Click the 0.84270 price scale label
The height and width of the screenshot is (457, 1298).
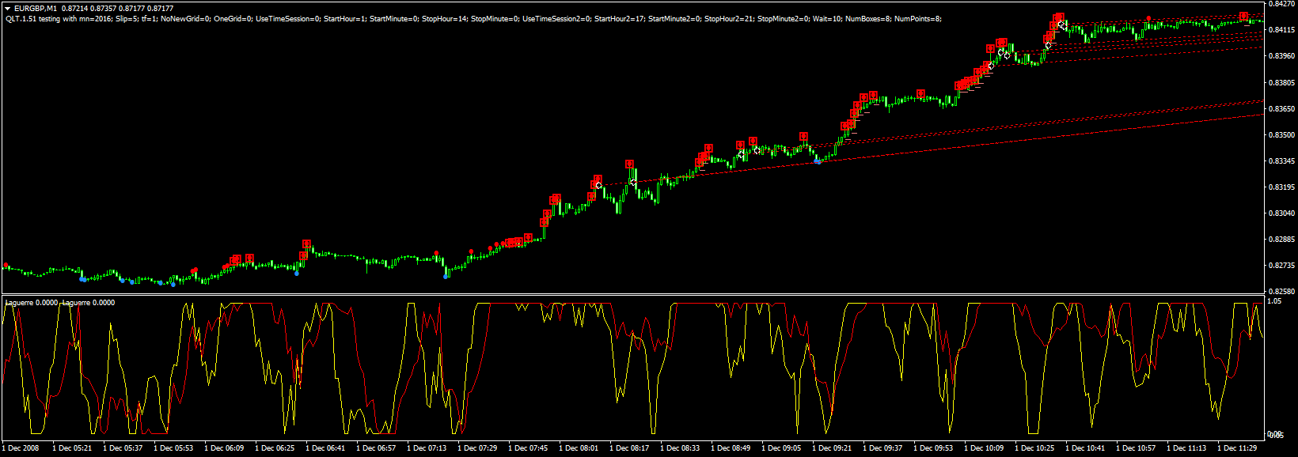pyautogui.click(x=1281, y=4)
